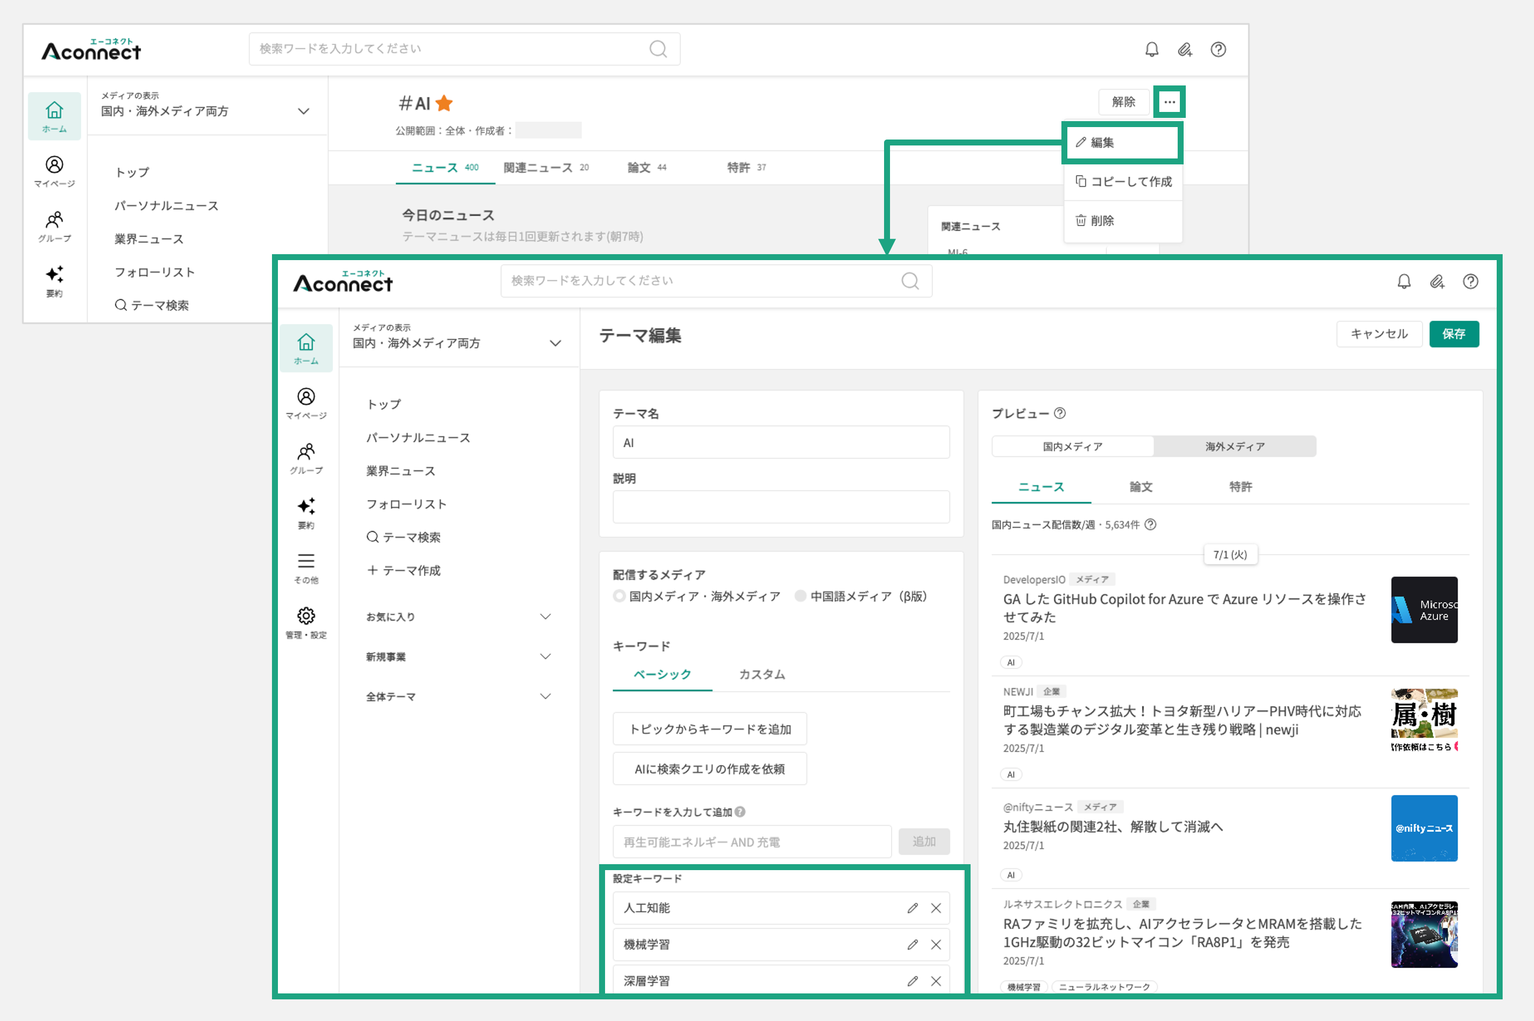Open 論文 44 tab in the background window
Screen dimensions: 1534x1021
tap(646, 167)
